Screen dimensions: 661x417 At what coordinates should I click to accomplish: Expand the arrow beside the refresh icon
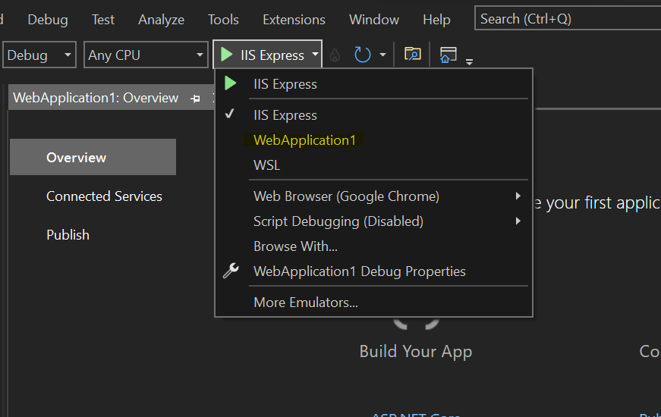click(x=382, y=55)
